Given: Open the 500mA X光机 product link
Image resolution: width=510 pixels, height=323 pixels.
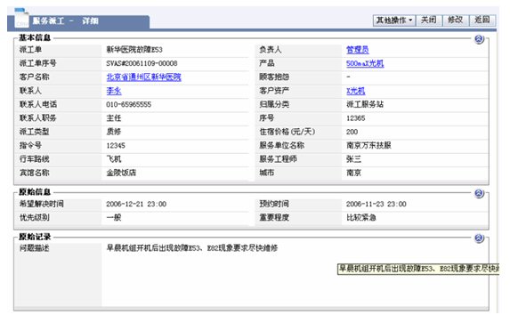Looking at the screenshot, I should click(365, 63).
